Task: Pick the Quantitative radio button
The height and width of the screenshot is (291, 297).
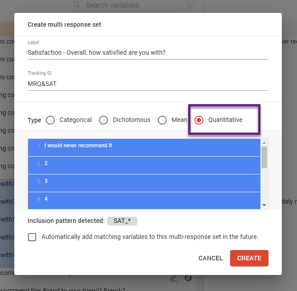Action: coord(199,120)
